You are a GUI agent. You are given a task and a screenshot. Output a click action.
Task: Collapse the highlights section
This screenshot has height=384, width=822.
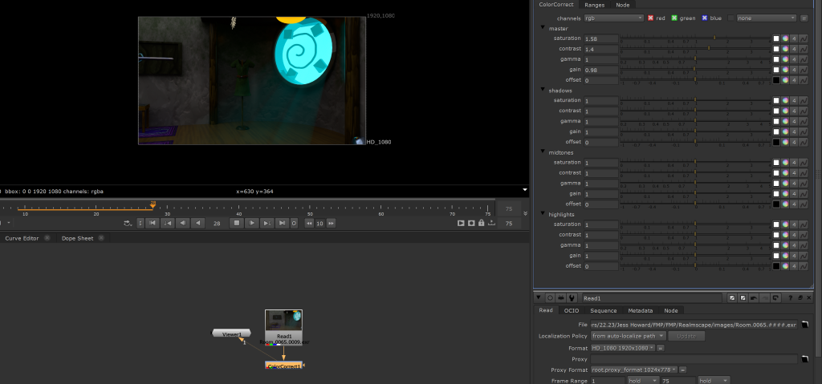tap(543, 214)
